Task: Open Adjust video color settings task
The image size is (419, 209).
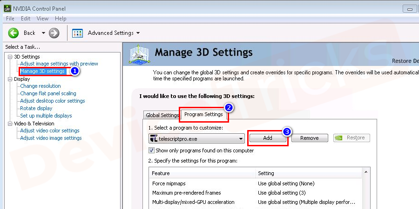Action: pos(50,131)
